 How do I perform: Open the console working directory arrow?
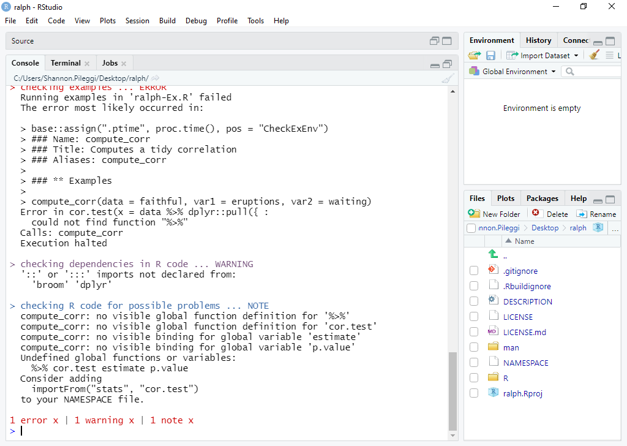(155, 78)
